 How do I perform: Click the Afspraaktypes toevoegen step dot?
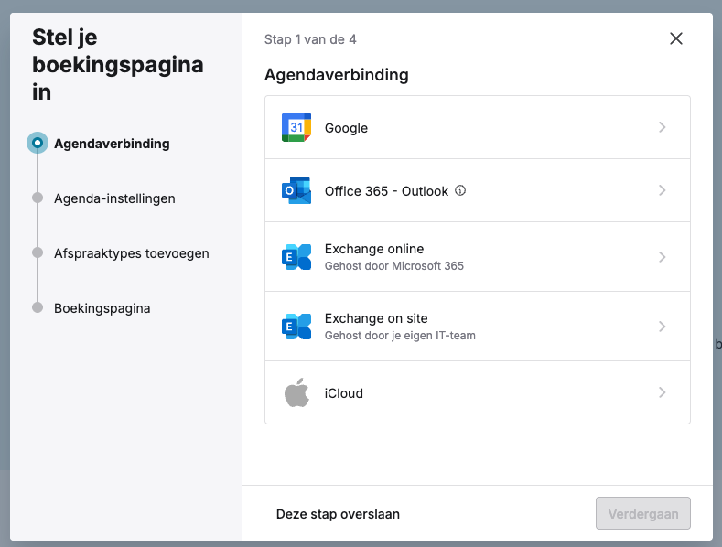pyautogui.click(x=38, y=252)
